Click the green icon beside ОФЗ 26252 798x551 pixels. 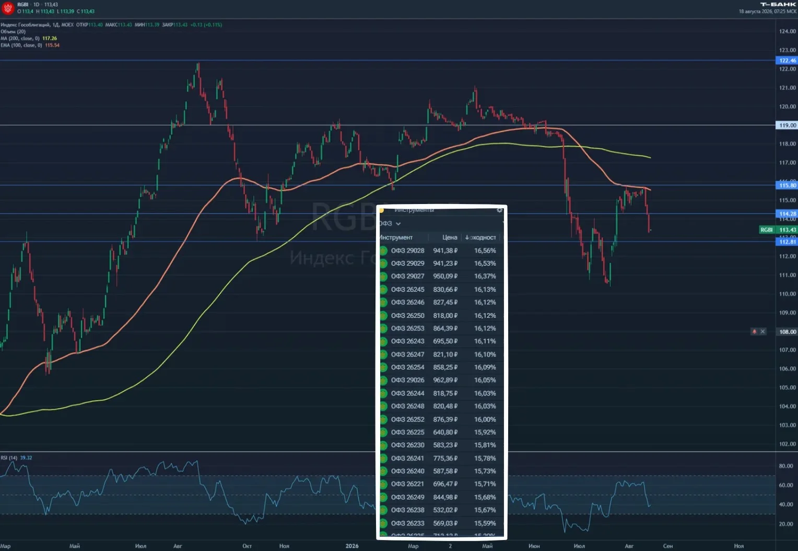coord(383,420)
